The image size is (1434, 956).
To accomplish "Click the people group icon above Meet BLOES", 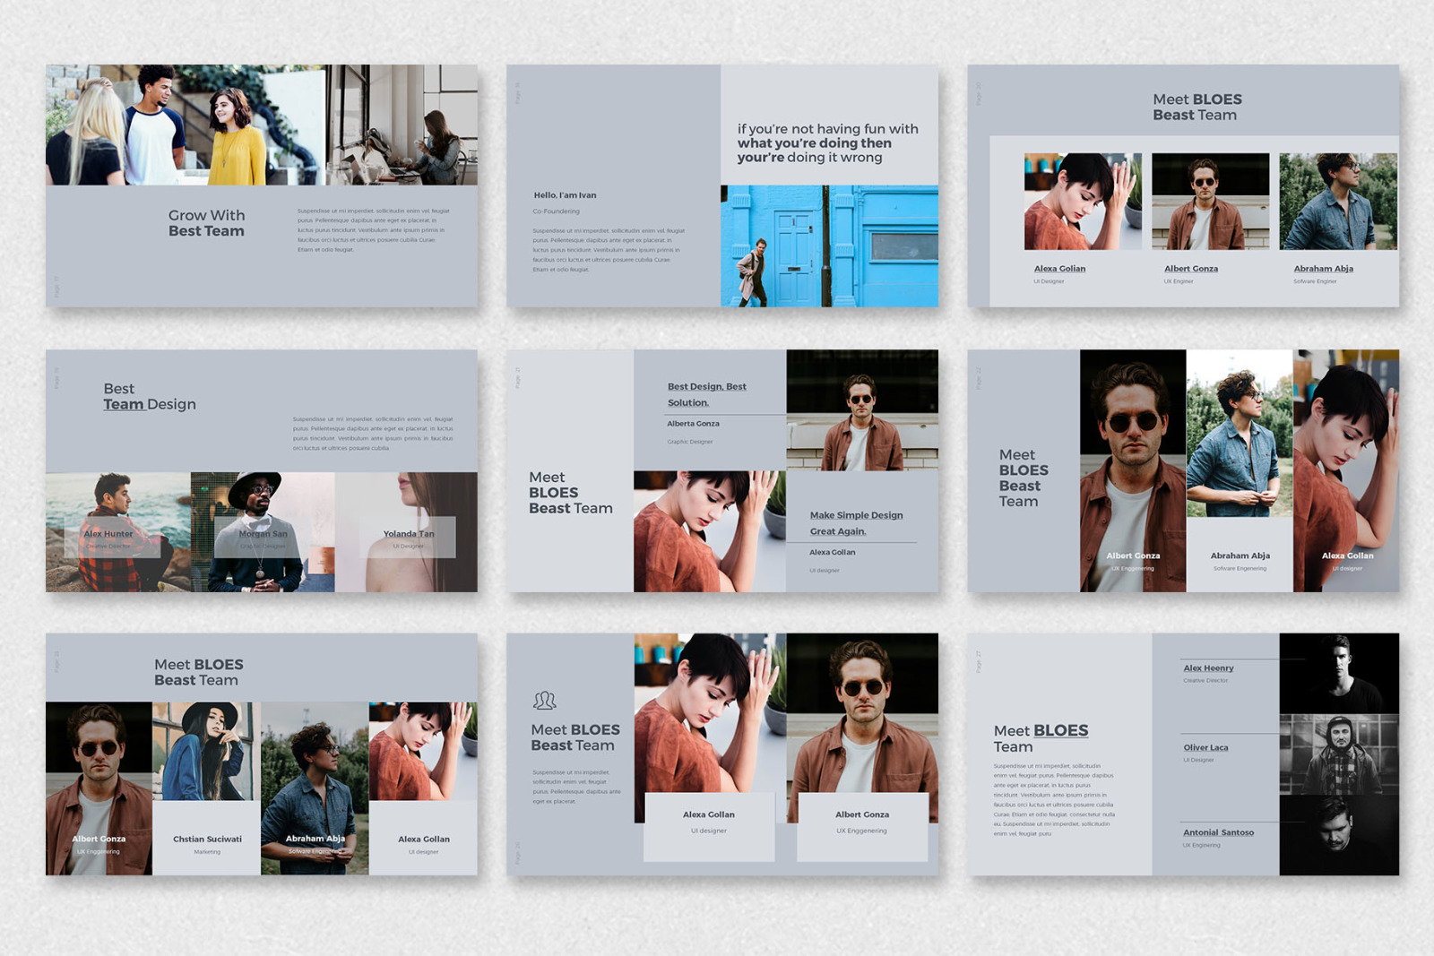I will [545, 700].
